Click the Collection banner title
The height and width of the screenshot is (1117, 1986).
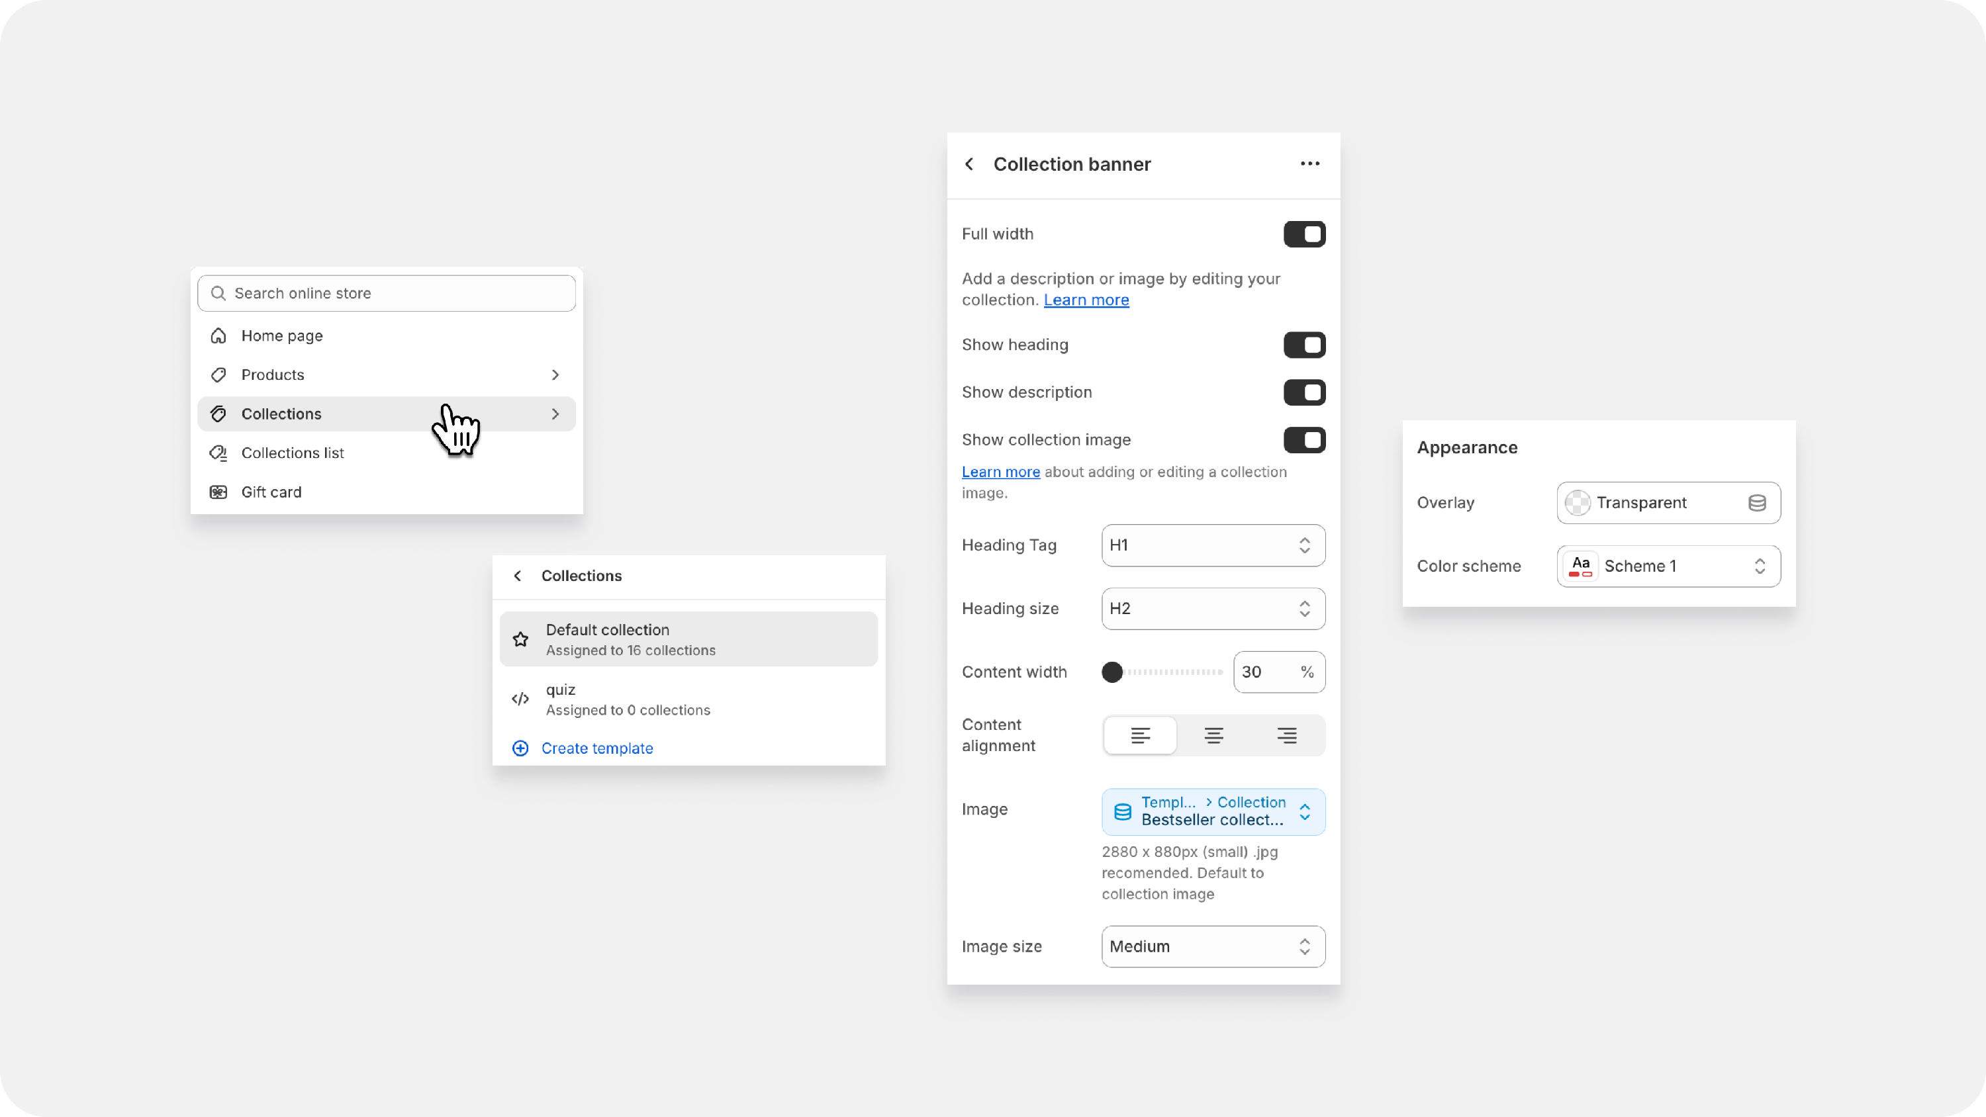(1072, 164)
